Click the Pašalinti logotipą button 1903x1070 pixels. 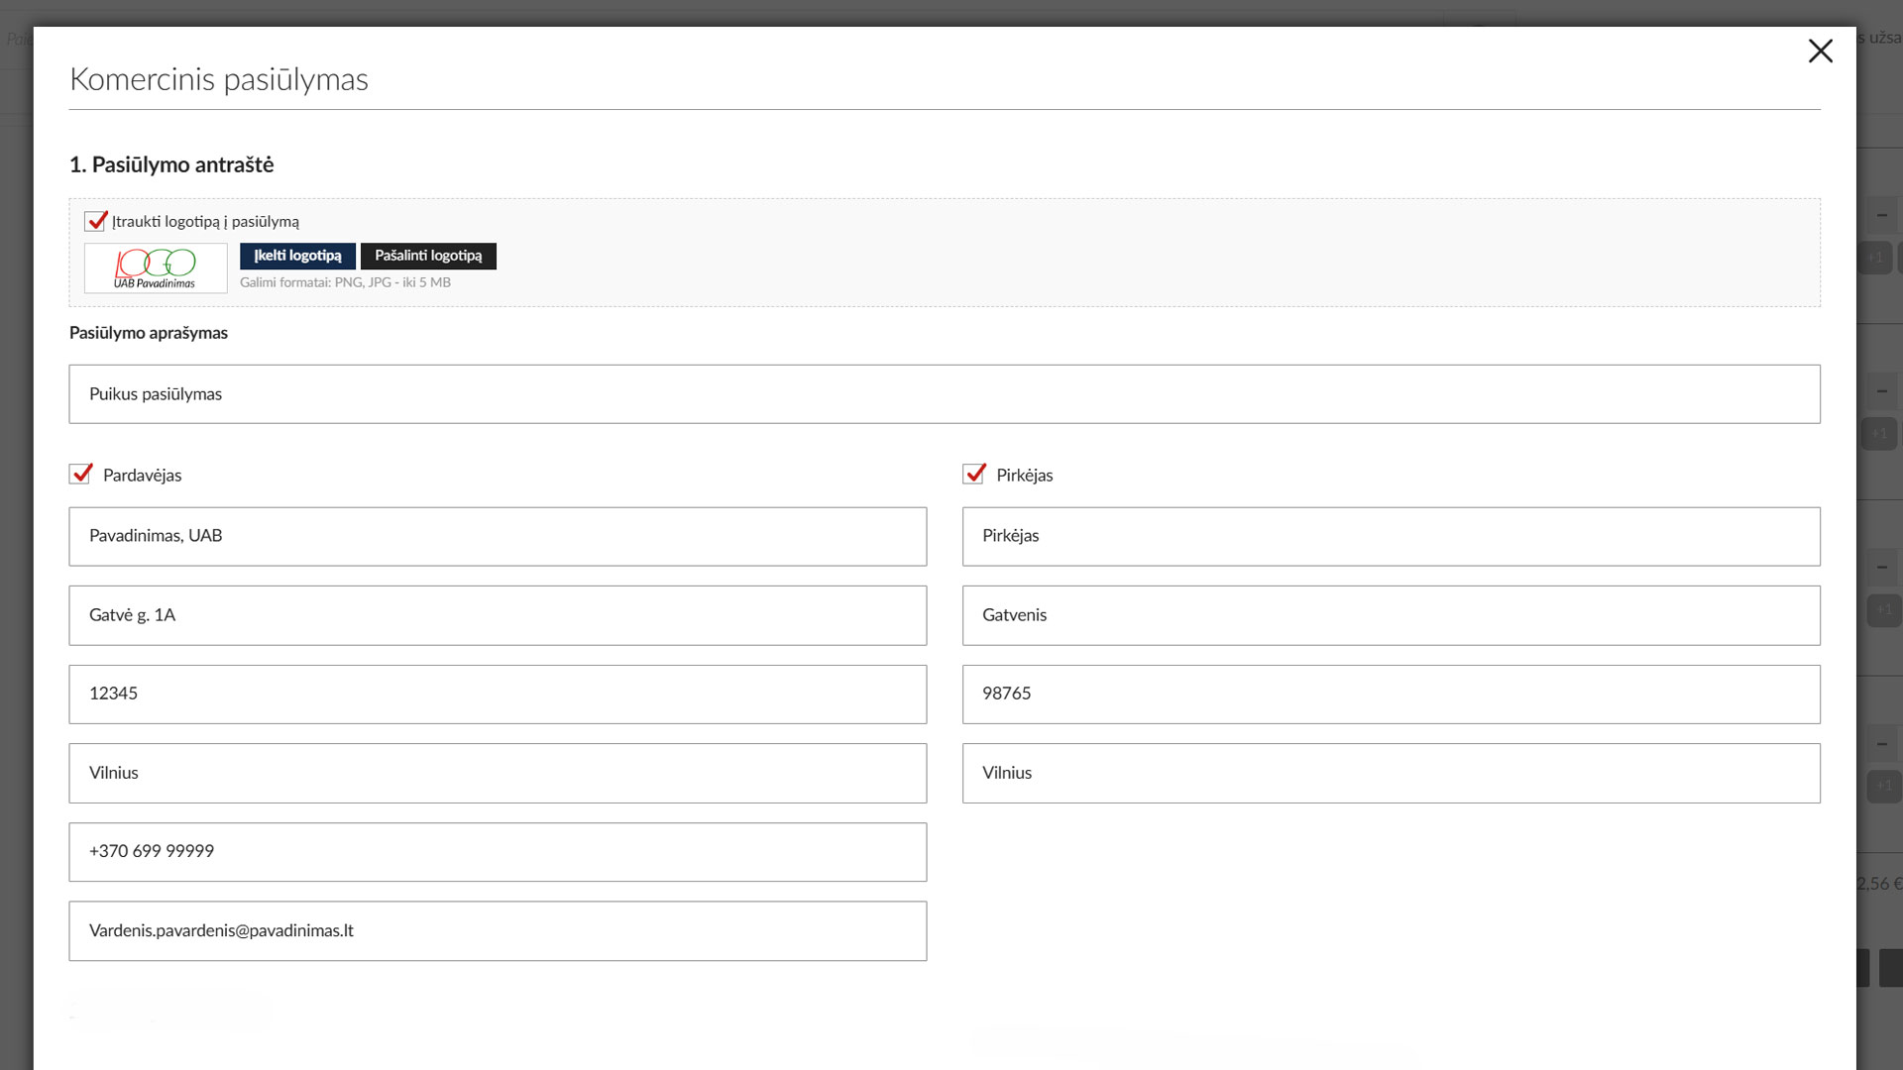[x=428, y=256]
